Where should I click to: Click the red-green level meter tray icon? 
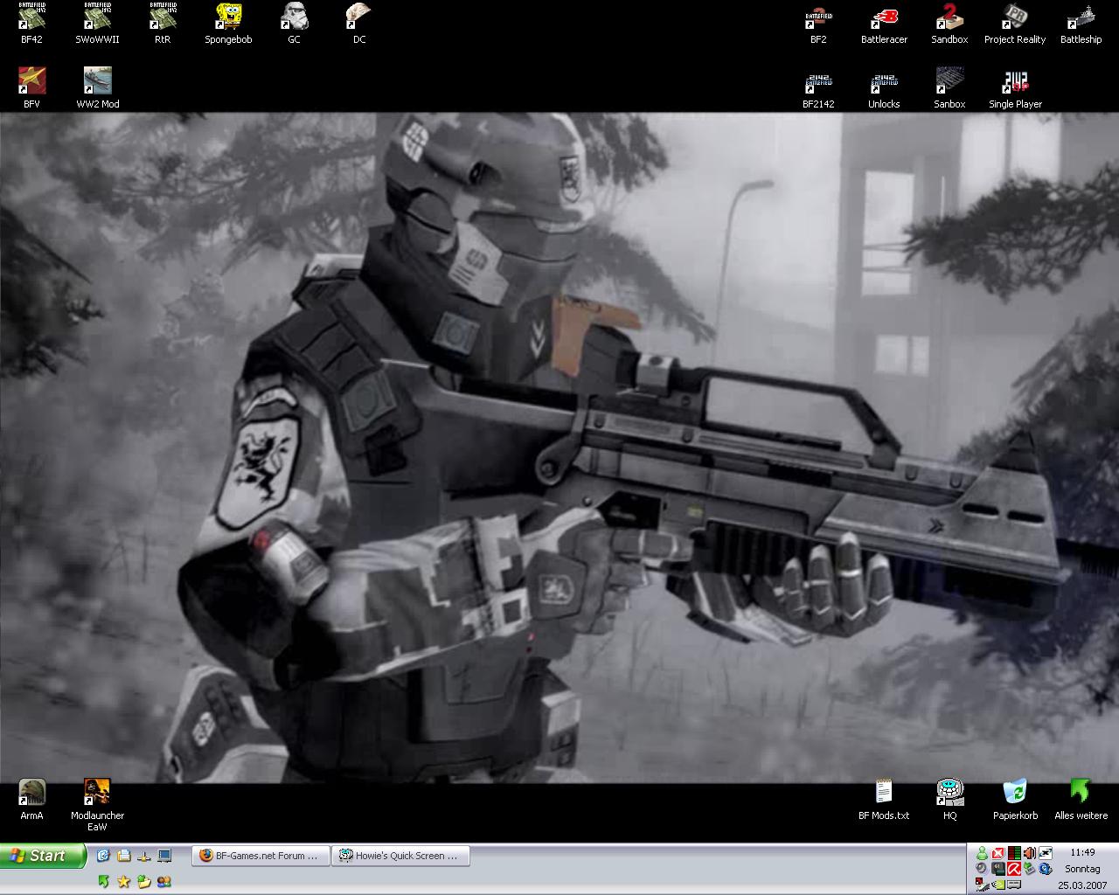tap(1014, 853)
